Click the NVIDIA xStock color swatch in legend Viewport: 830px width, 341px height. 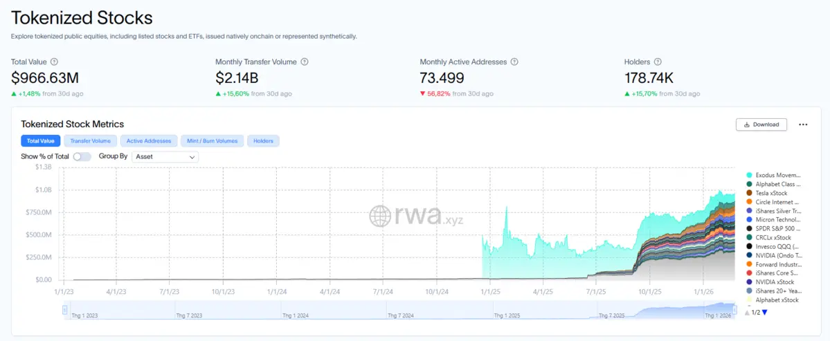point(750,282)
